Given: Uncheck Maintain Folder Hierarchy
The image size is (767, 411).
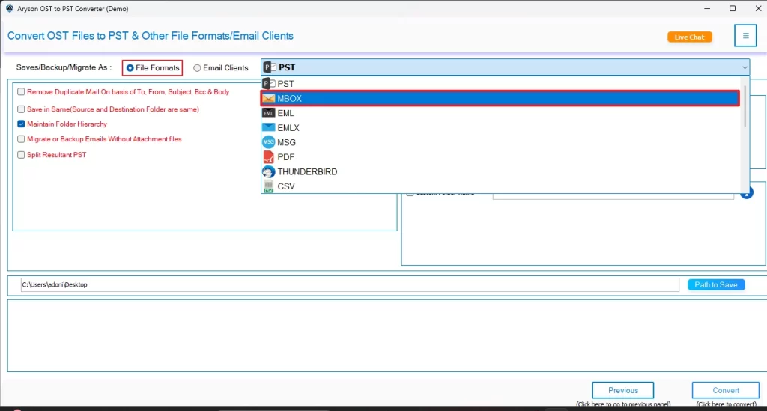Looking at the screenshot, I should click(x=21, y=124).
